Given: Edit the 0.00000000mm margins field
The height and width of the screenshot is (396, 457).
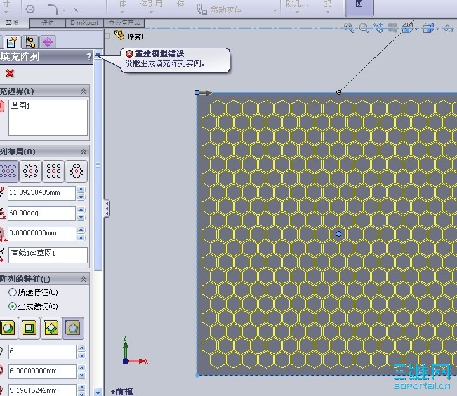Looking at the screenshot, I should pyautogui.click(x=41, y=234).
